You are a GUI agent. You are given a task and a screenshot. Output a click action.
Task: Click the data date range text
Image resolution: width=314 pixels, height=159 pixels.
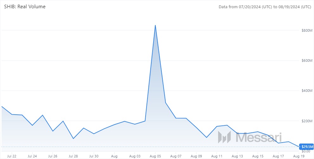tap(265, 7)
